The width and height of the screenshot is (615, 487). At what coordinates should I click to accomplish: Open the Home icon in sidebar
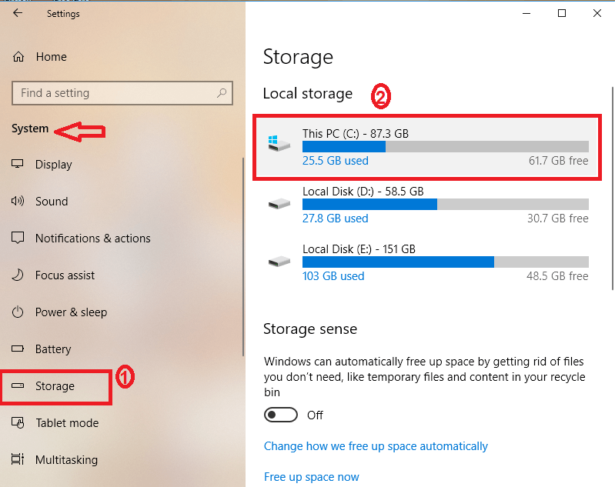tap(18, 57)
